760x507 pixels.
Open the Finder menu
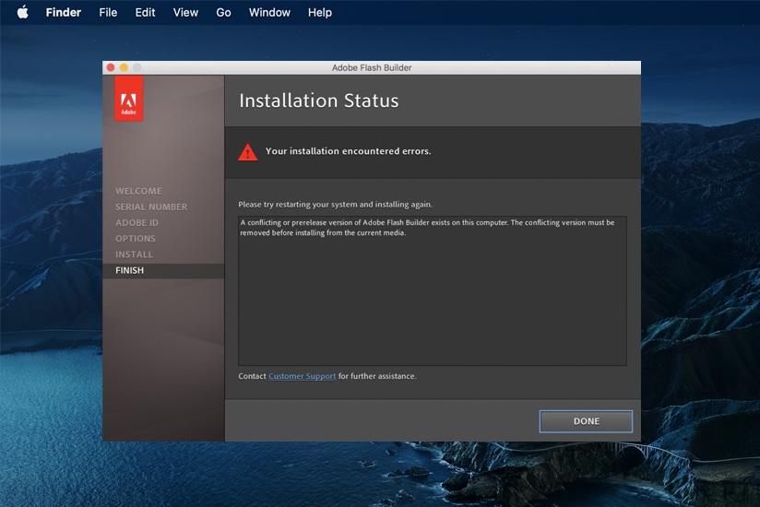pyautogui.click(x=64, y=12)
